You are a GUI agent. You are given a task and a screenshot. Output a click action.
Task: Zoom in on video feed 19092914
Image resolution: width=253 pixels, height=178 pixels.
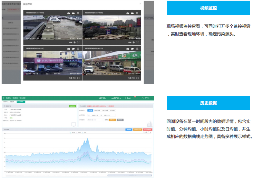(78, 49)
